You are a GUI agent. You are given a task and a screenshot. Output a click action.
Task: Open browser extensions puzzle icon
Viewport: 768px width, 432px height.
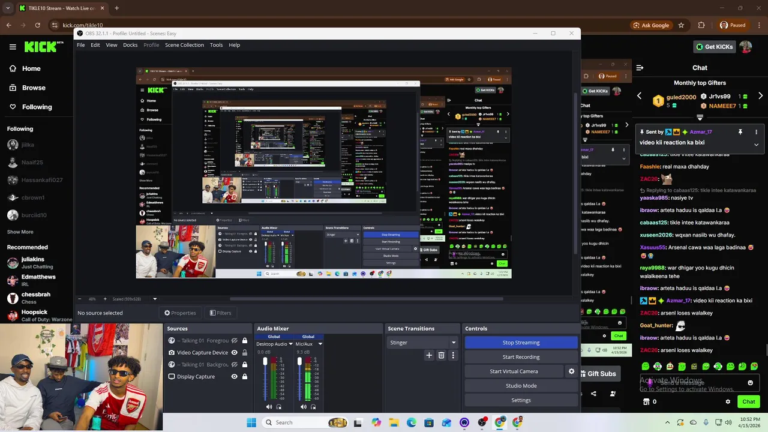click(701, 25)
